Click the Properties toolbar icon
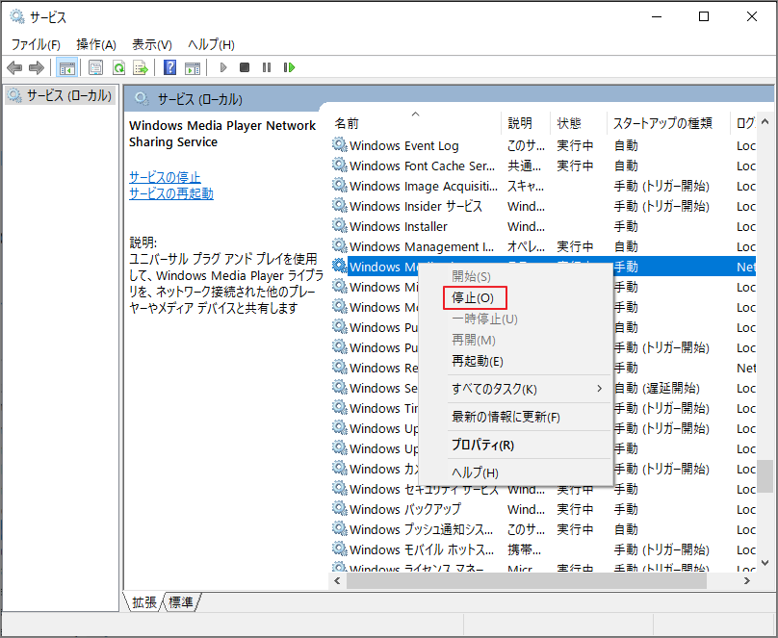This screenshot has height=638, width=778. [x=95, y=67]
